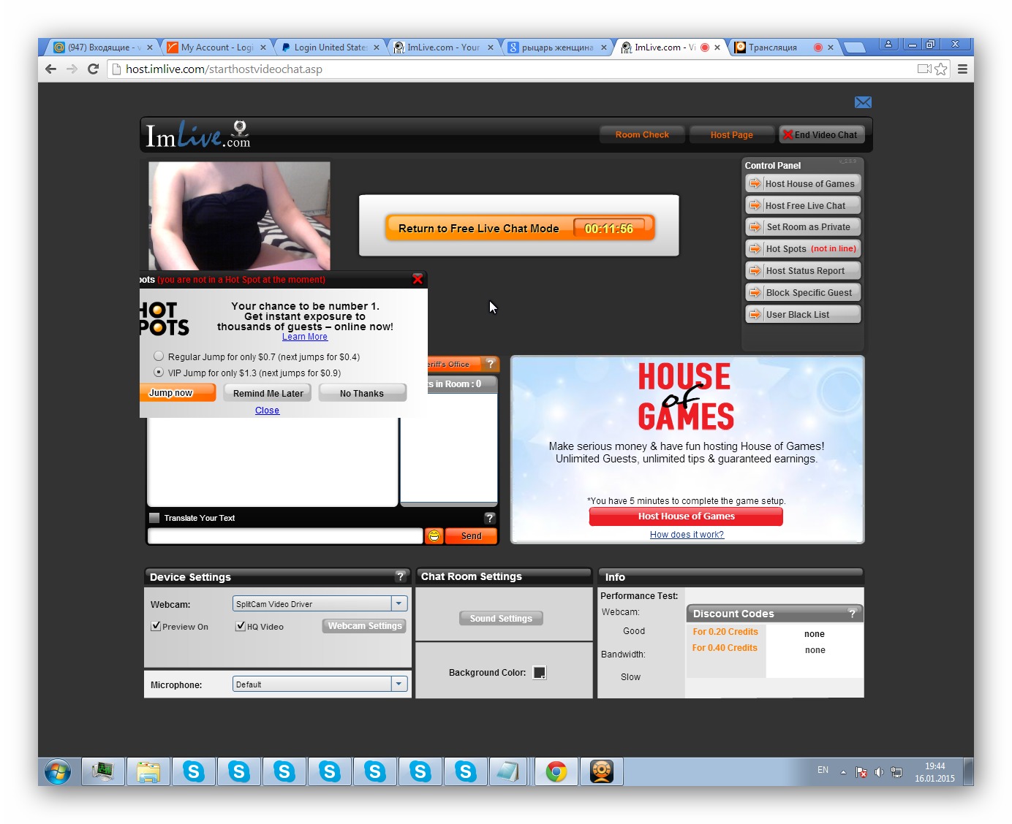This screenshot has width=1012, height=824.
Task: Click the first Skype icon in the taskbar
Action: pyautogui.click(x=194, y=771)
